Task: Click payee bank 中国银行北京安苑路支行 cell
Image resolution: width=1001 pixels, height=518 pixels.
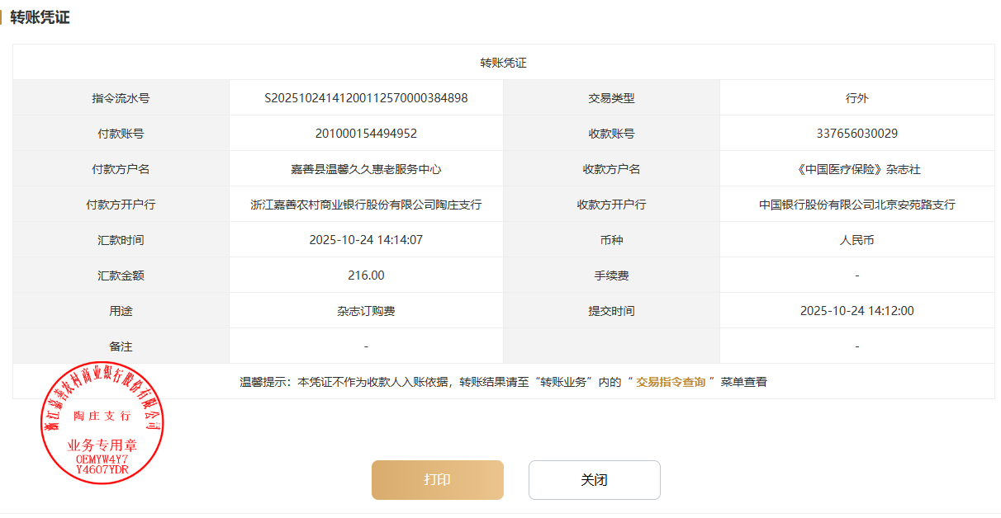Action: click(x=856, y=205)
